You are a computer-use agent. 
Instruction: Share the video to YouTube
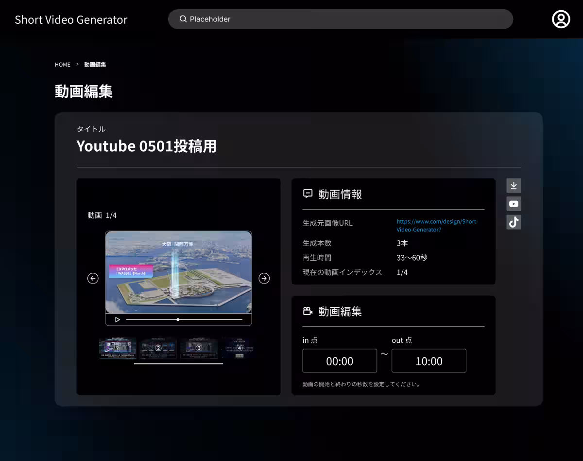[514, 204]
